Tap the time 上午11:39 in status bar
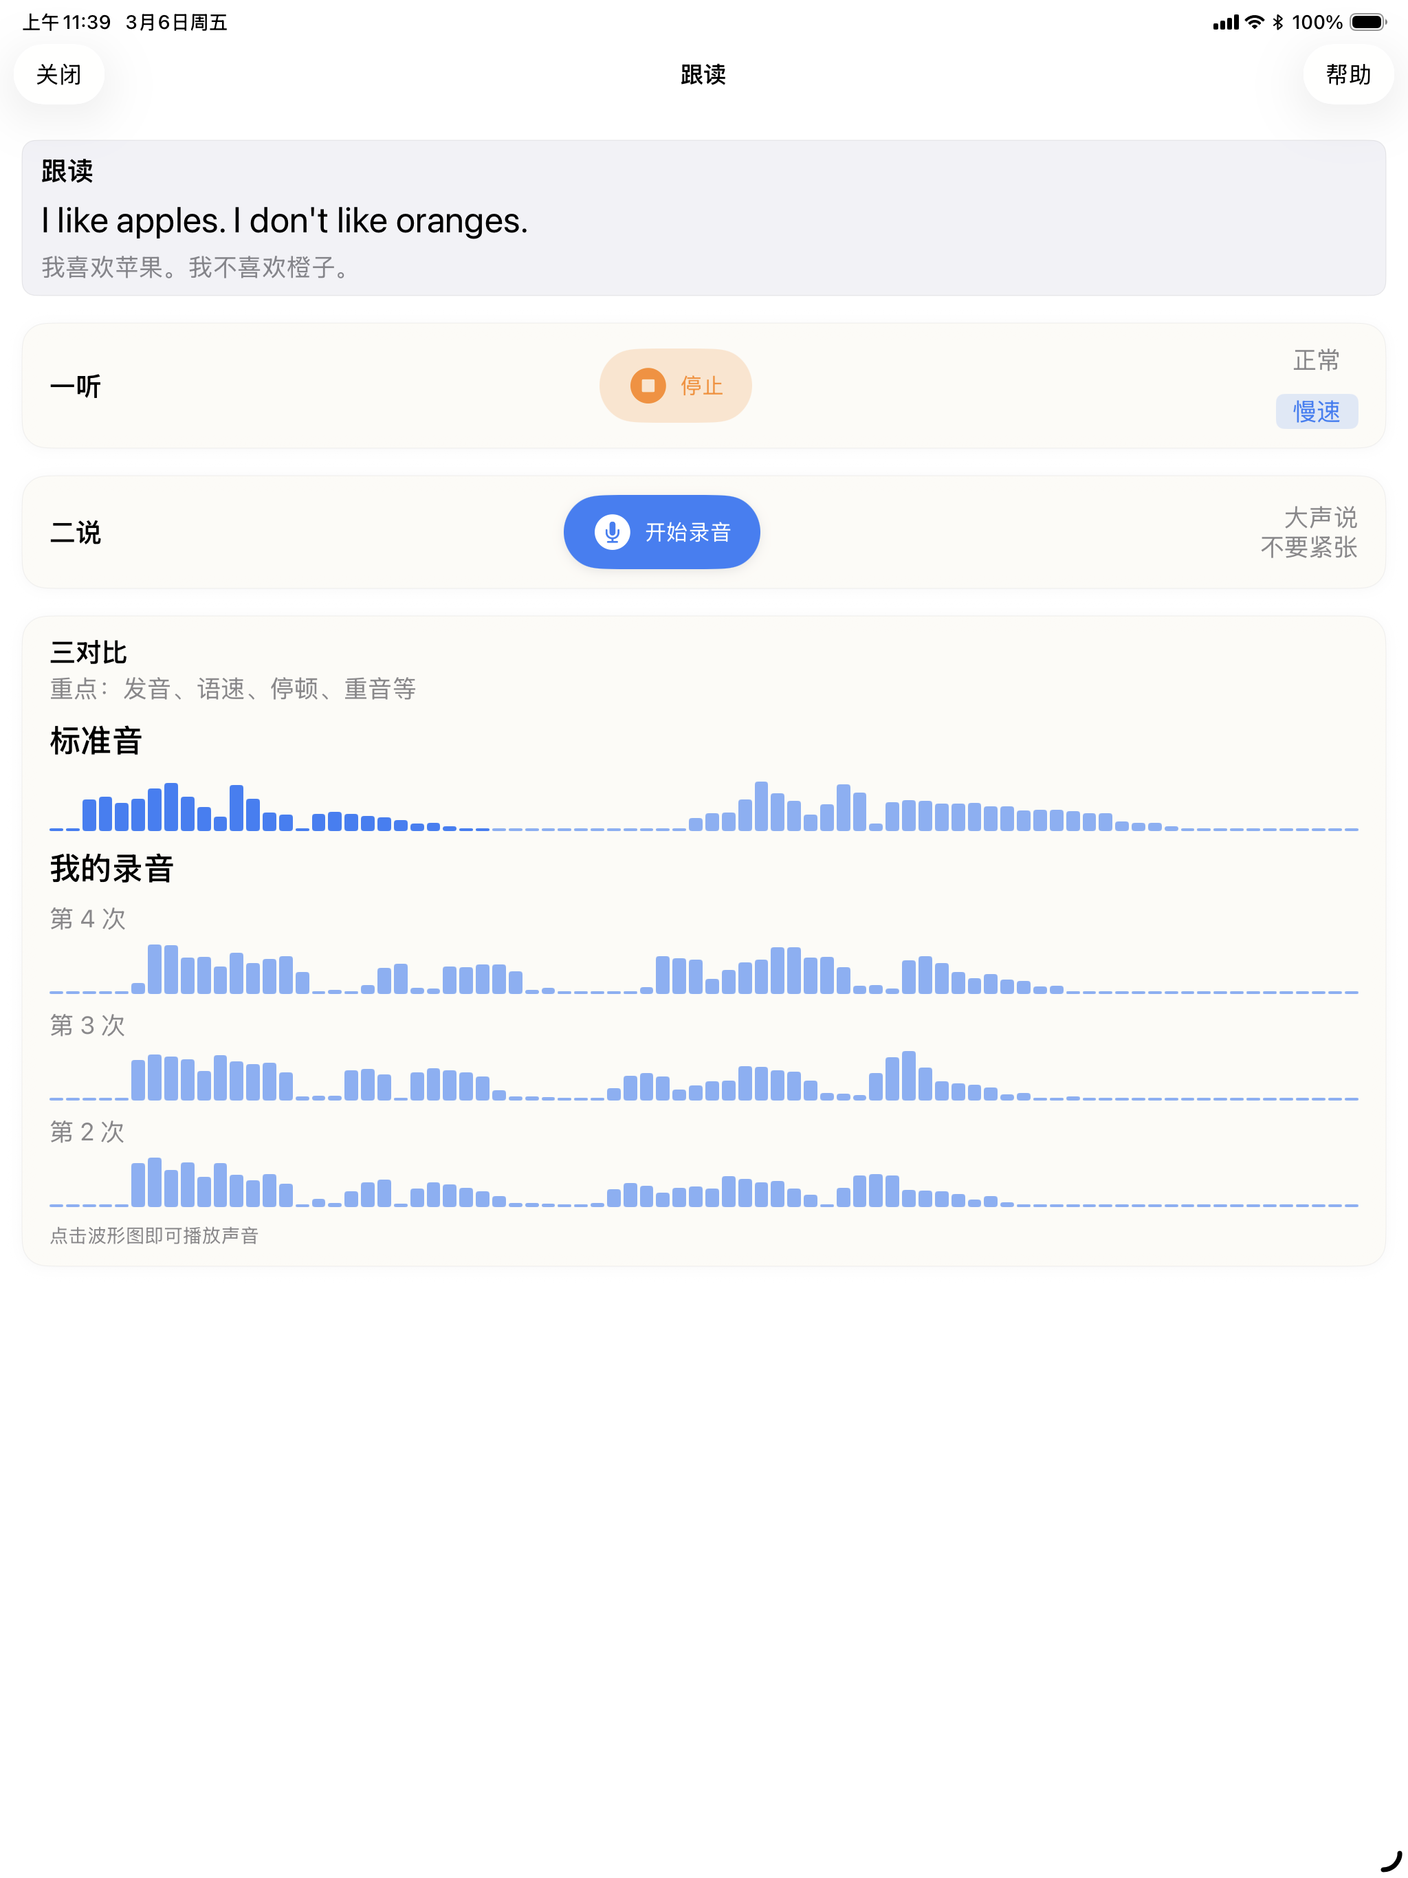1408x1878 pixels. click(x=66, y=22)
